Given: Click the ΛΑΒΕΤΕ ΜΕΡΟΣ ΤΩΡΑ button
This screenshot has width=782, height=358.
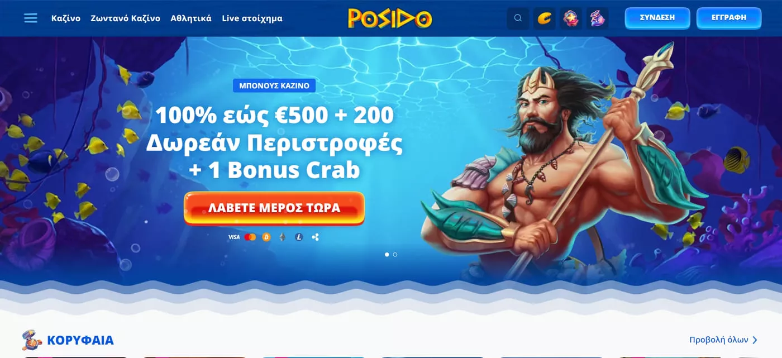Looking at the screenshot, I should click(x=274, y=208).
